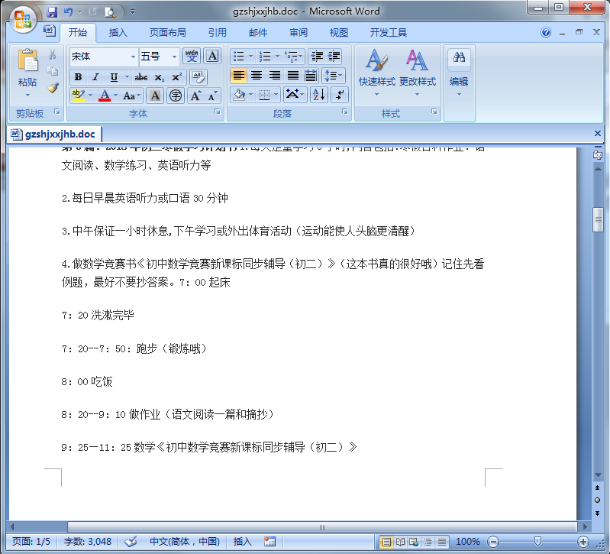610x554 pixels.
Task: Click the zoom slider handle in status bar
Action: coord(537,542)
